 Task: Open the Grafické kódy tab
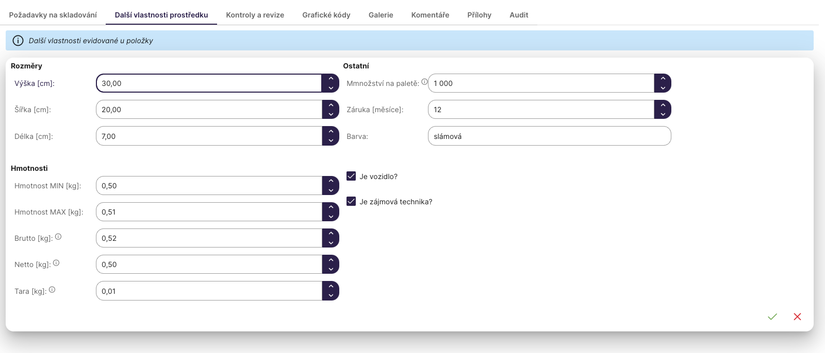coord(326,15)
